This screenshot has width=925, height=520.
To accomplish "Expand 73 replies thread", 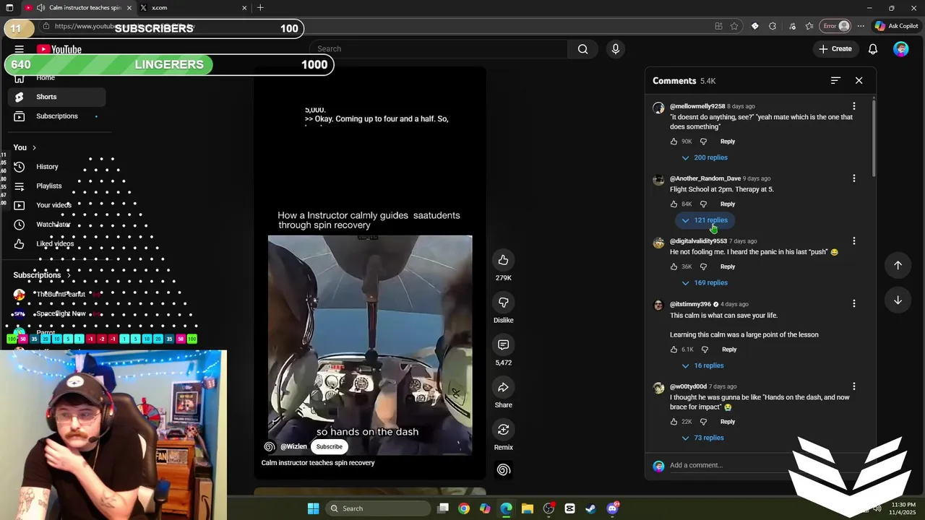I will (x=702, y=438).
